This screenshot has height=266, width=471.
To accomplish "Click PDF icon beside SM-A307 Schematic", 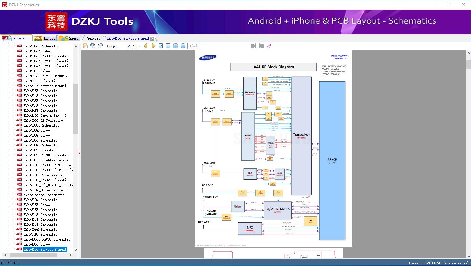I will coord(20,150).
